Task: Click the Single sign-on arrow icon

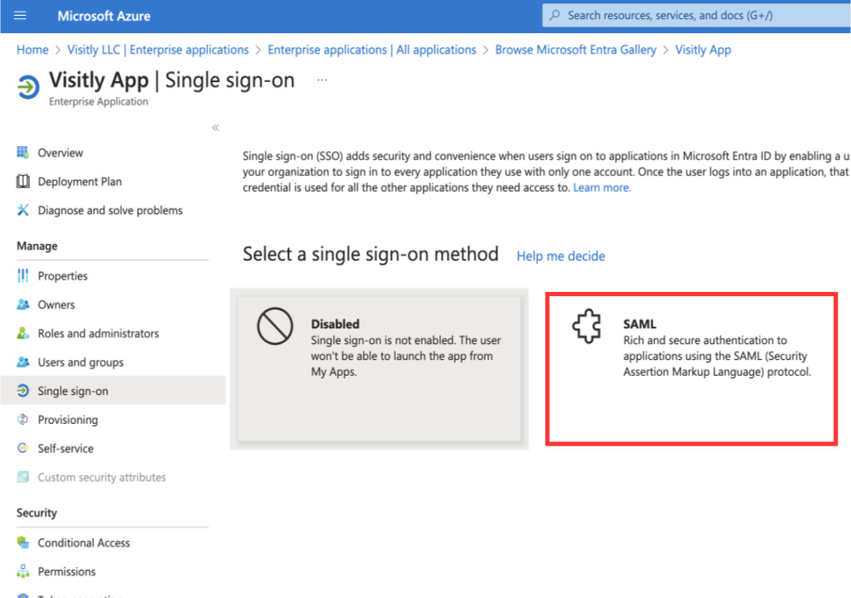Action: coord(22,391)
